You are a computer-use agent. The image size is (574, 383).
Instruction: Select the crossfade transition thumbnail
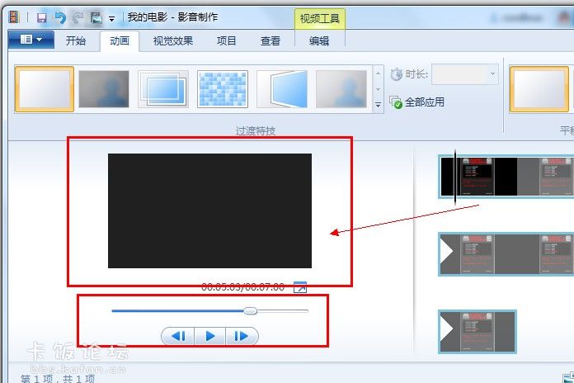[104, 89]
